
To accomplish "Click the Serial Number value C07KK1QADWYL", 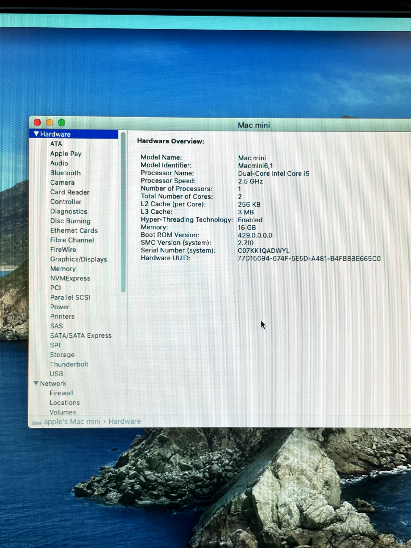I will 264,251.
